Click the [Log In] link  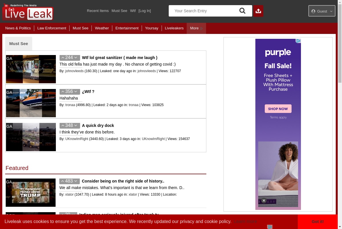pyautogui.click(x=144, y=11)
